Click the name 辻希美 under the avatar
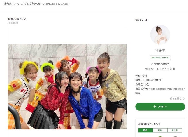188x137 pixels. 160,51
